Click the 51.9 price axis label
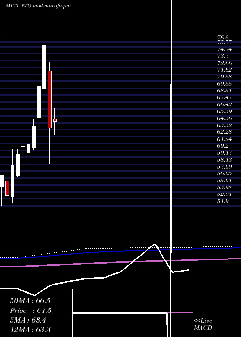The height and width of the screenshot is (337, 241). [223, 201]
